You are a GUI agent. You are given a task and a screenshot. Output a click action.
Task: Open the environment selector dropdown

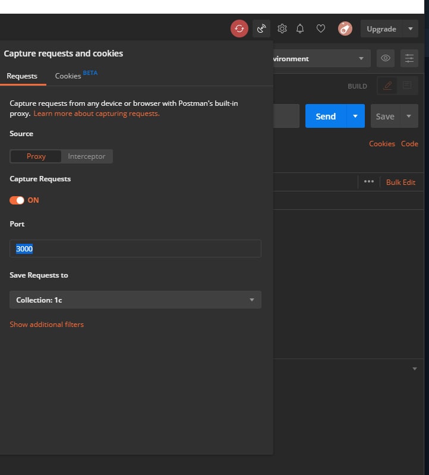tap(322, 58)
